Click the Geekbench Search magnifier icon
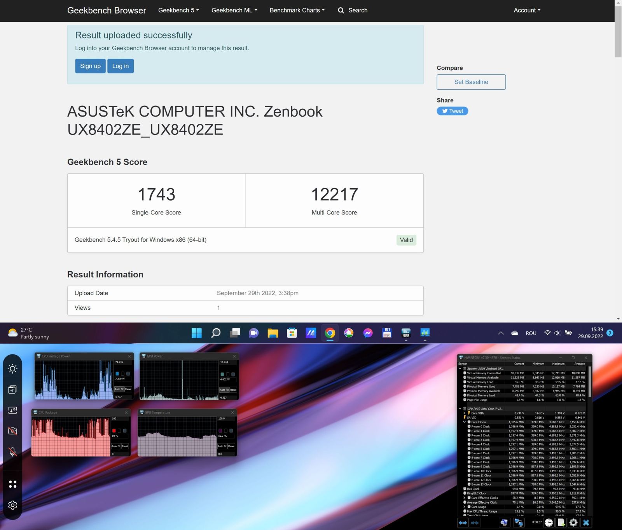The image size is (622, 530). point(341,10)
